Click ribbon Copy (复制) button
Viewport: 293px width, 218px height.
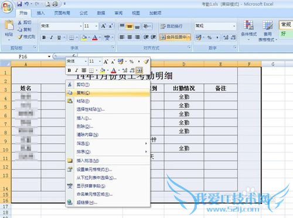[25, 29]
